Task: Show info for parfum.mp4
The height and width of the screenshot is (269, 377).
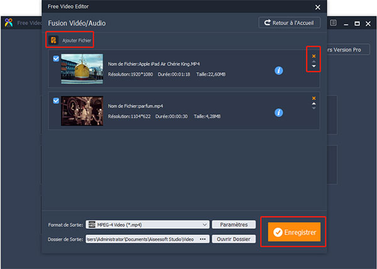Action: click(x=279, y=113)
